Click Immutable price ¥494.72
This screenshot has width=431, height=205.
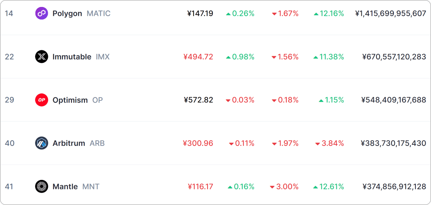(198, 57)
